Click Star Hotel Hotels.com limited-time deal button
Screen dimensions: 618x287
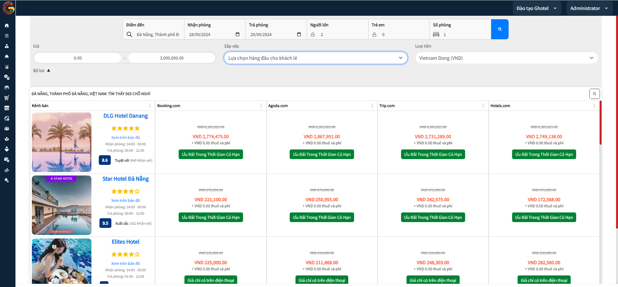(544, 217)
